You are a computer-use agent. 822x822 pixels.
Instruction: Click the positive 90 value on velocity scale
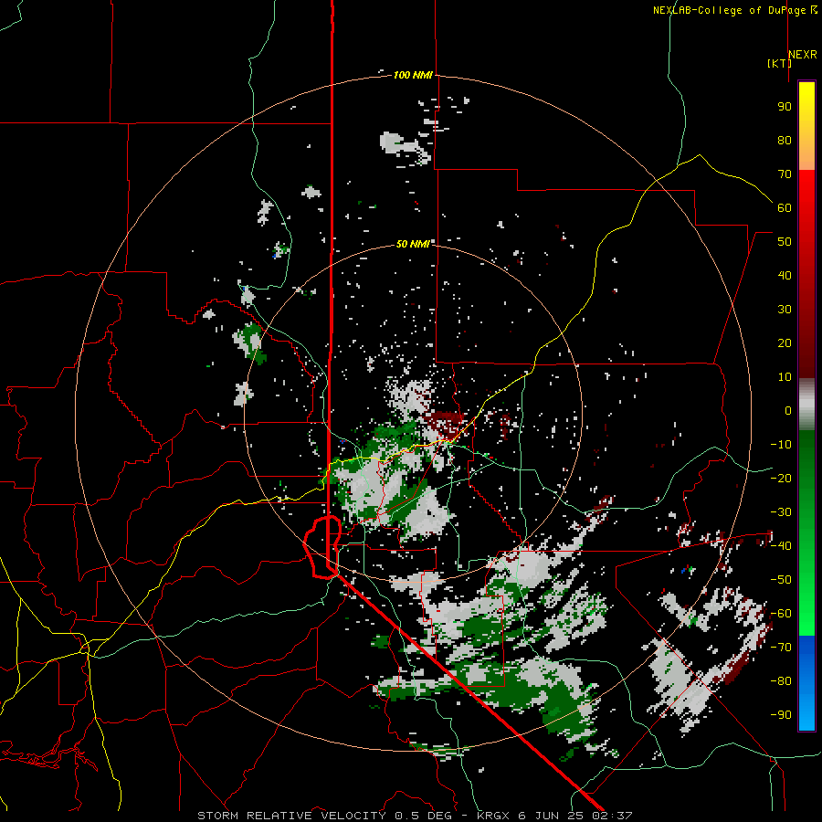tap(785, 107)
